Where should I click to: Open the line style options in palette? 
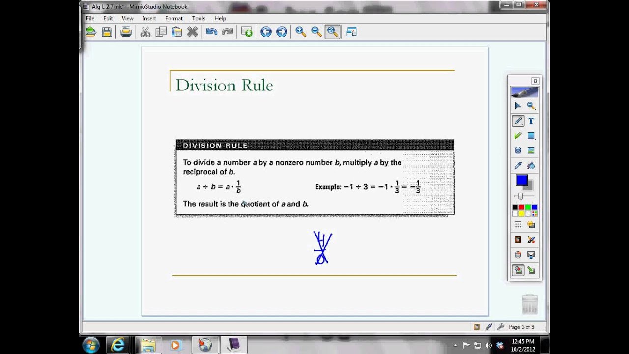pyautogui.click(x=518, y=225)
